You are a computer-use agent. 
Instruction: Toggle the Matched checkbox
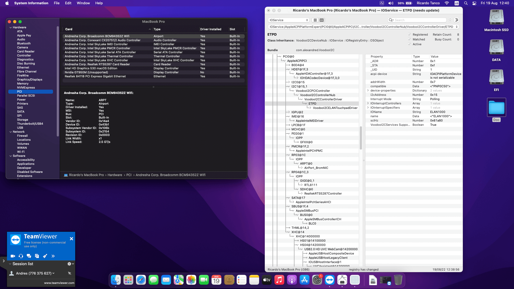click(x=409, y=39)
